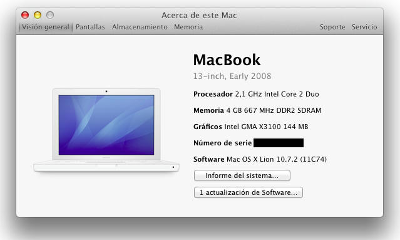This screenshot has width=400, height=240.
Task: Show the Memoria tab
Action: pyautogui.click(x=188, y=27)
